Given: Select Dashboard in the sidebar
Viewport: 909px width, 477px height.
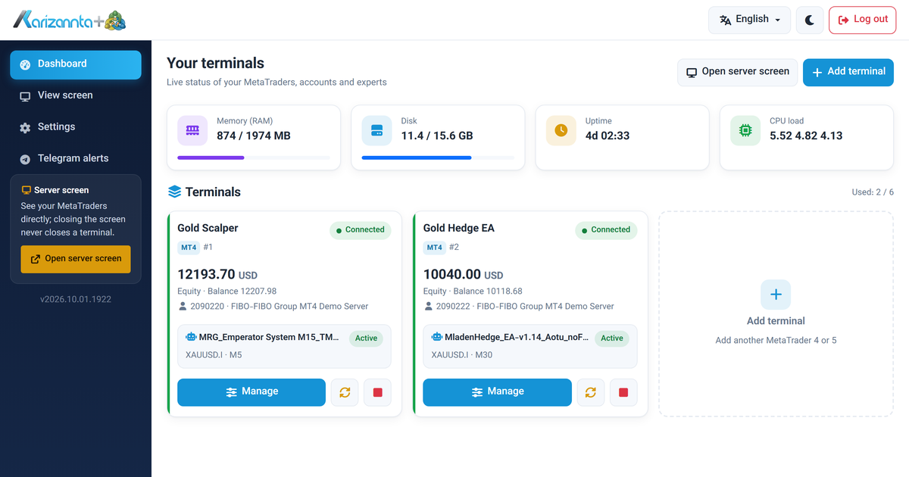Looking at the screenshot, I should pos(76,64).
